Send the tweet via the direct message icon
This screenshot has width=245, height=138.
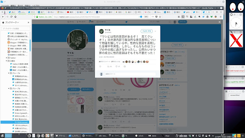[x=124, y=66]
